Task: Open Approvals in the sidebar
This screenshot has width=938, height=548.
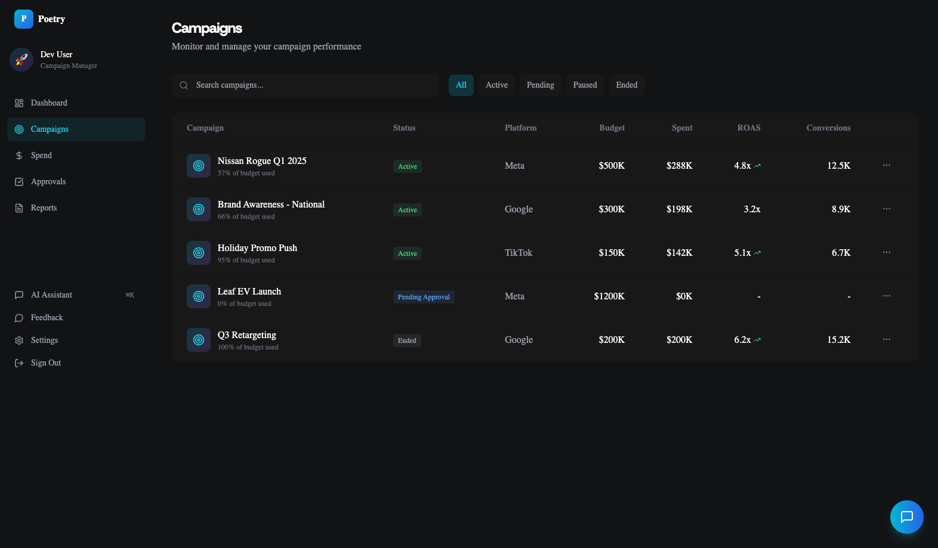Action: coord(48,182)
